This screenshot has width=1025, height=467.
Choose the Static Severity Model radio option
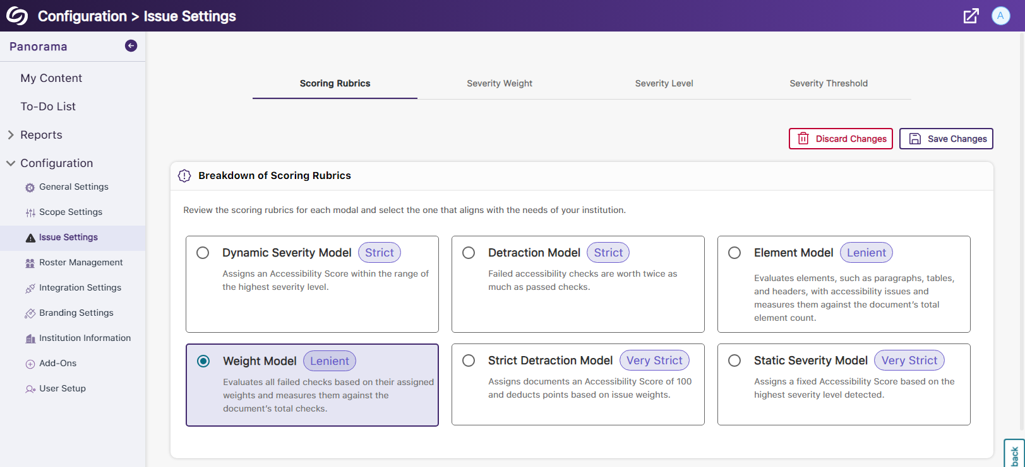point(734,360)
